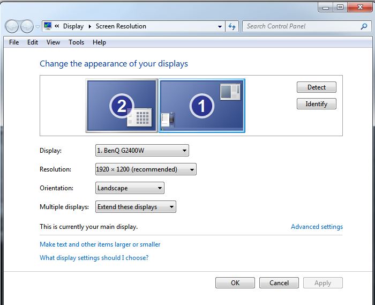Click the refresh icon beside address bar
This screenshot has width=375, height=305.
[x=232, y=26]
